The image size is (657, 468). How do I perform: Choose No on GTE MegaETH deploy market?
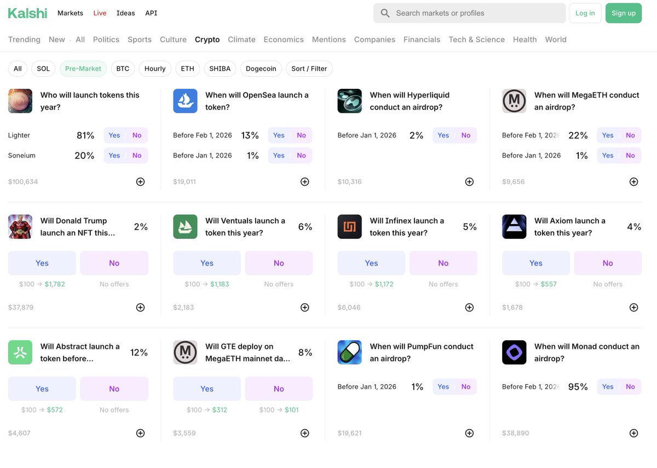click(x=279, y=389)
